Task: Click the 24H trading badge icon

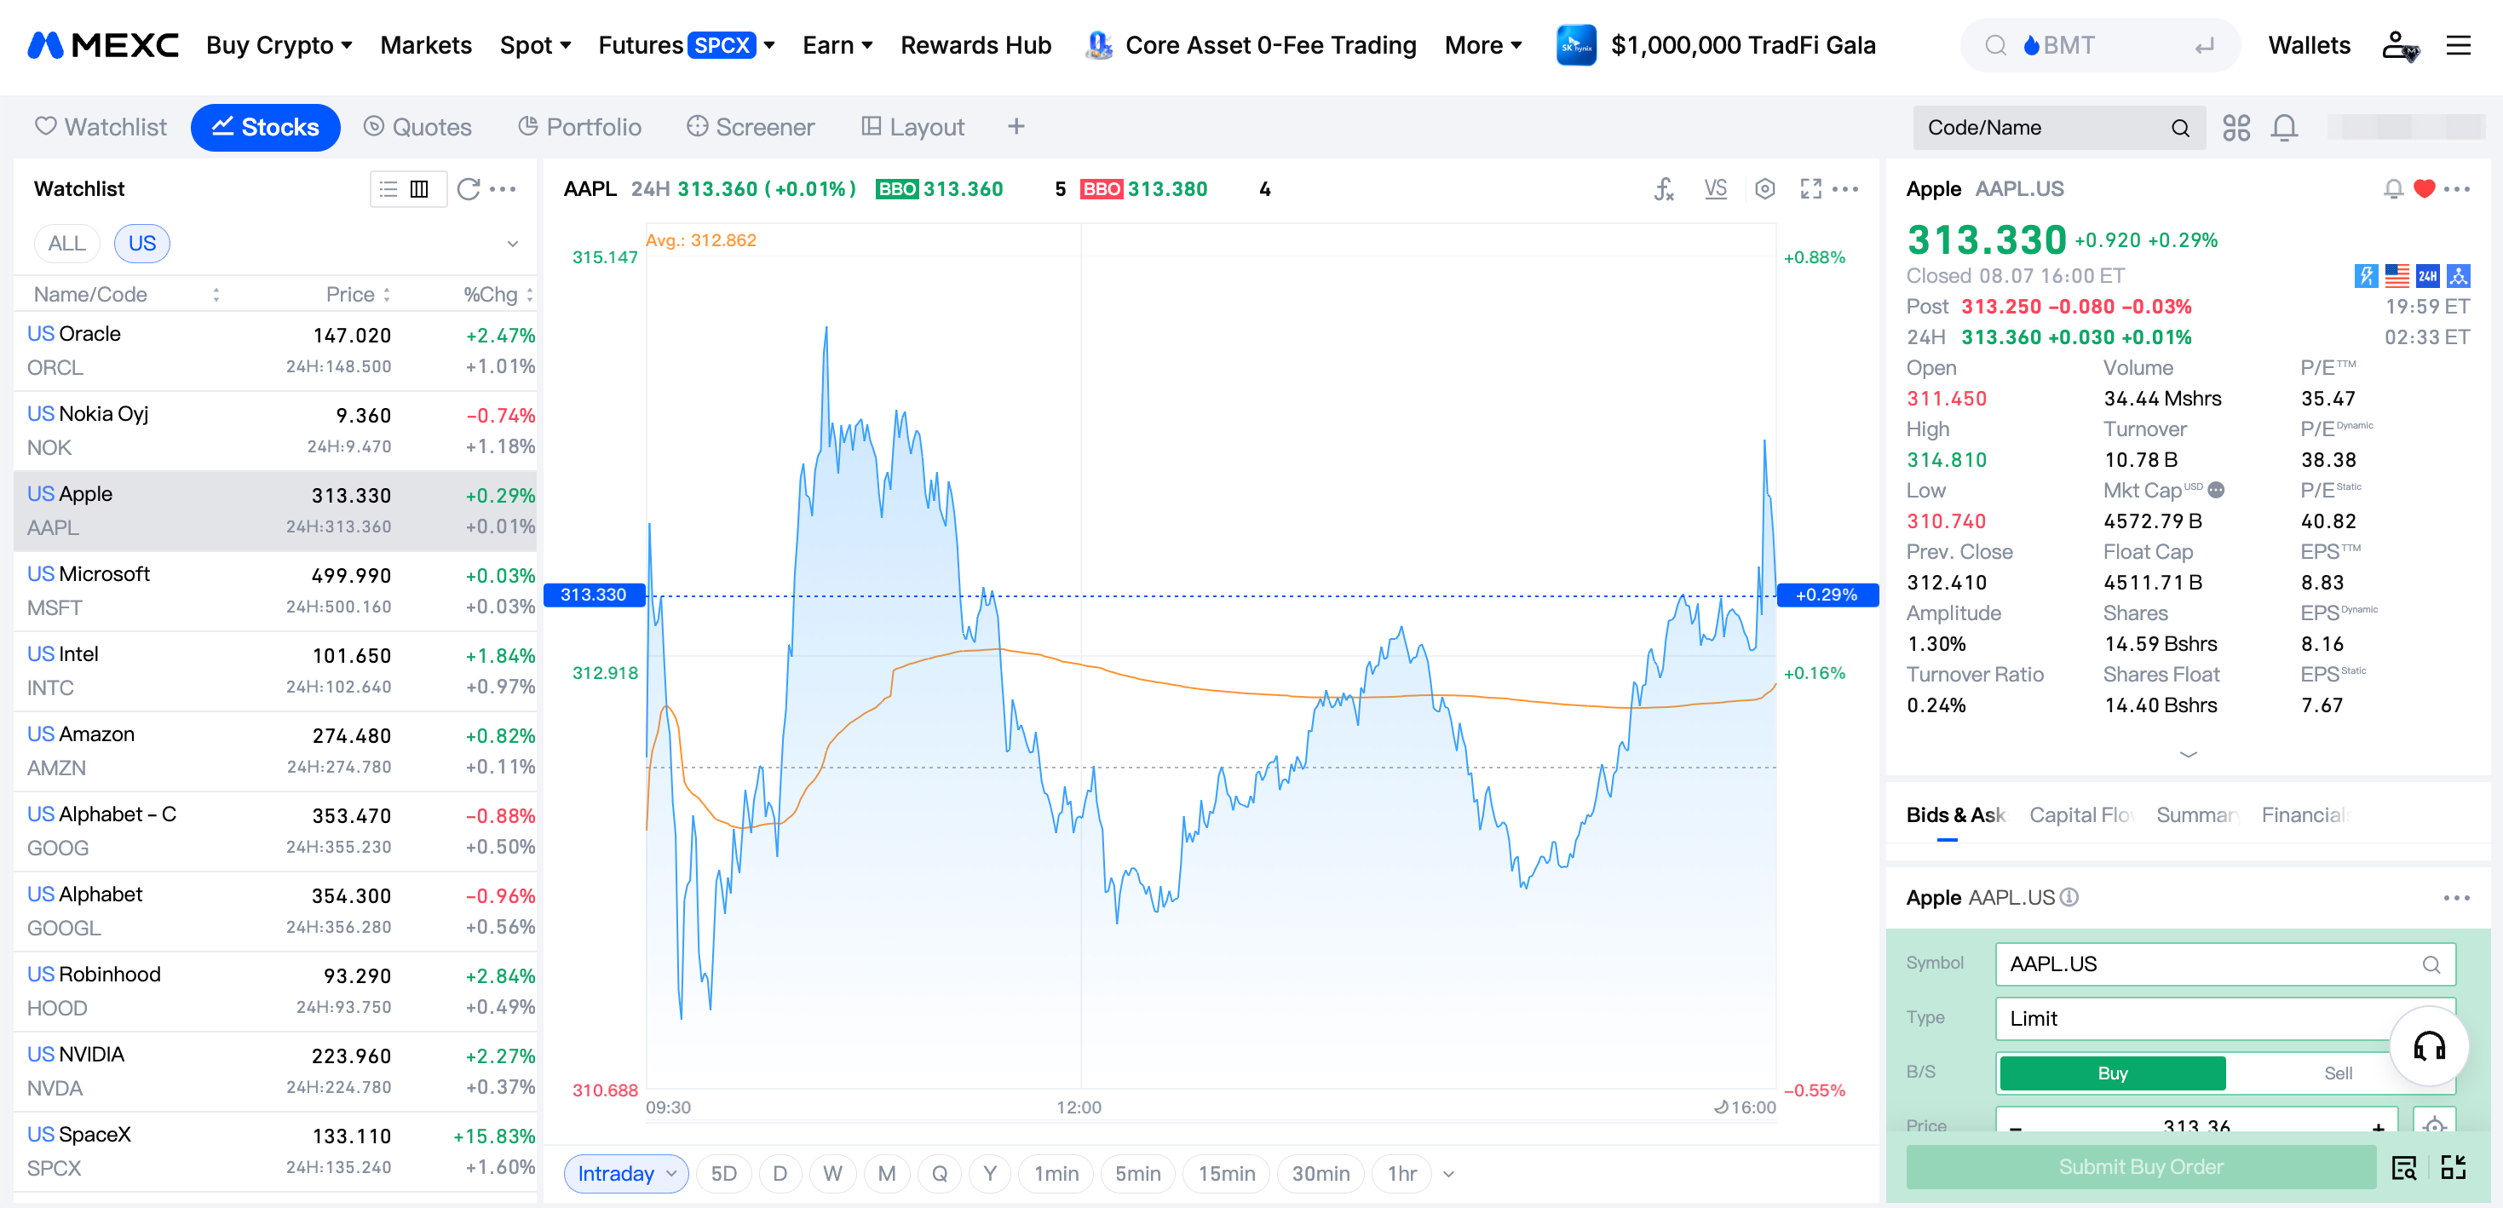Action: coord(2427,276)
